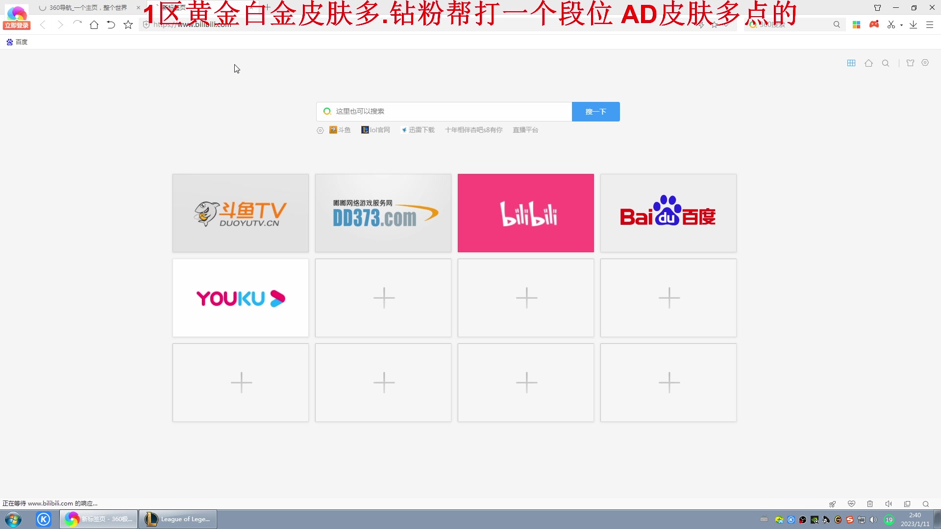The image size is (941, 529).
Task: Click the magnifier in the 360搜索 box
Action: pos(837,24)
